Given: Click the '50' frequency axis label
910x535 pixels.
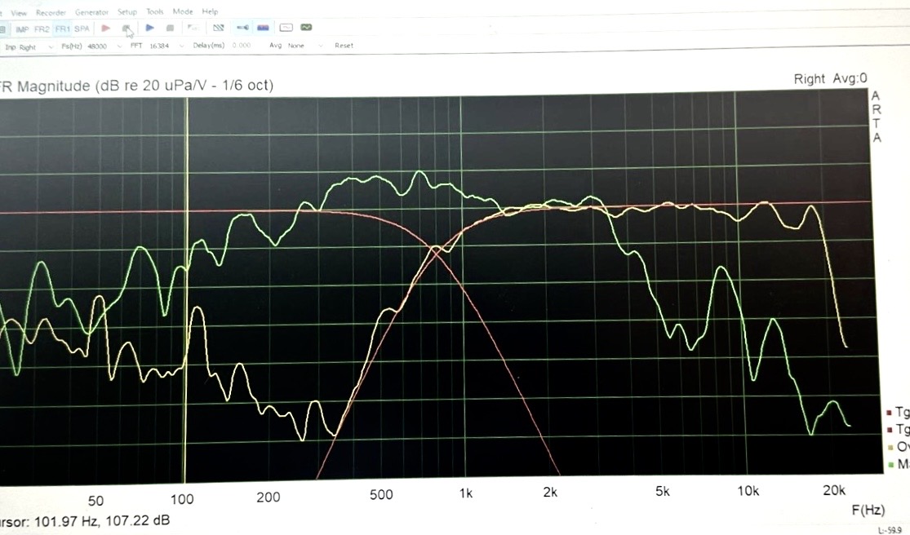Looking at the screenshot, I should (x=95, y=500).
